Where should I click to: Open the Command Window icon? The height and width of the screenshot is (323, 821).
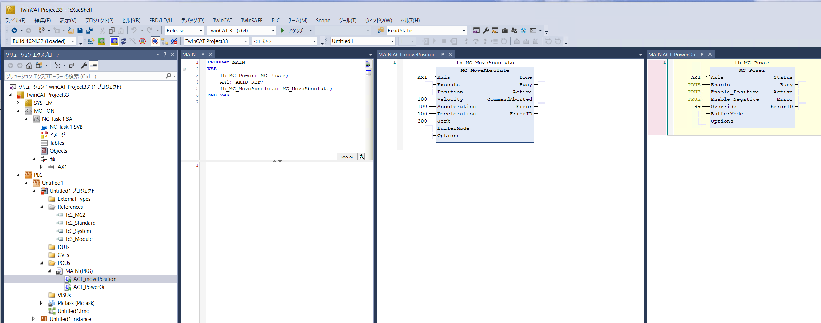(533, 31)
